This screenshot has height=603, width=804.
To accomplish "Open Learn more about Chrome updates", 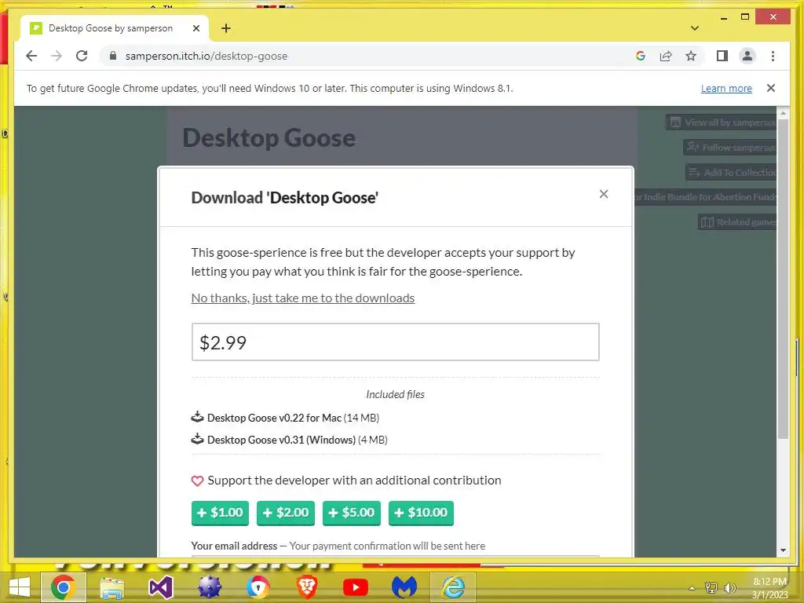I will point(726,88).
